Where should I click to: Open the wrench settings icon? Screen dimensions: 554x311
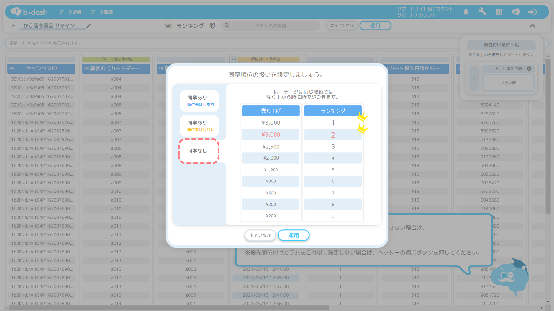(482, 12)
